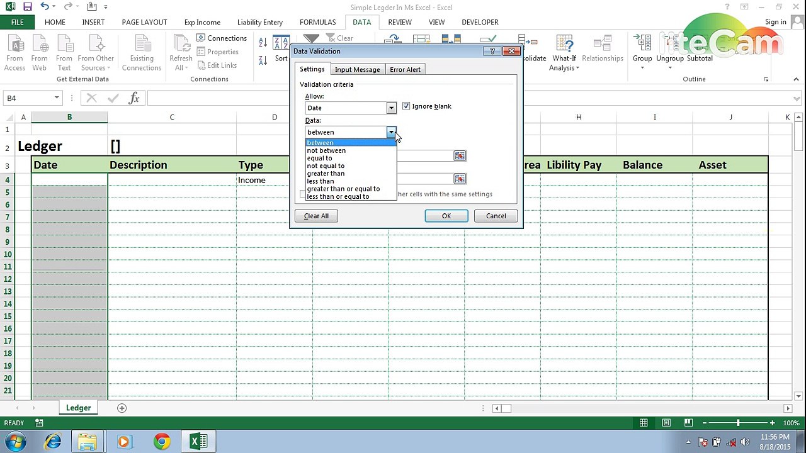
Task: Open the Windows Start menu
Action: click(x=15, y=442)
